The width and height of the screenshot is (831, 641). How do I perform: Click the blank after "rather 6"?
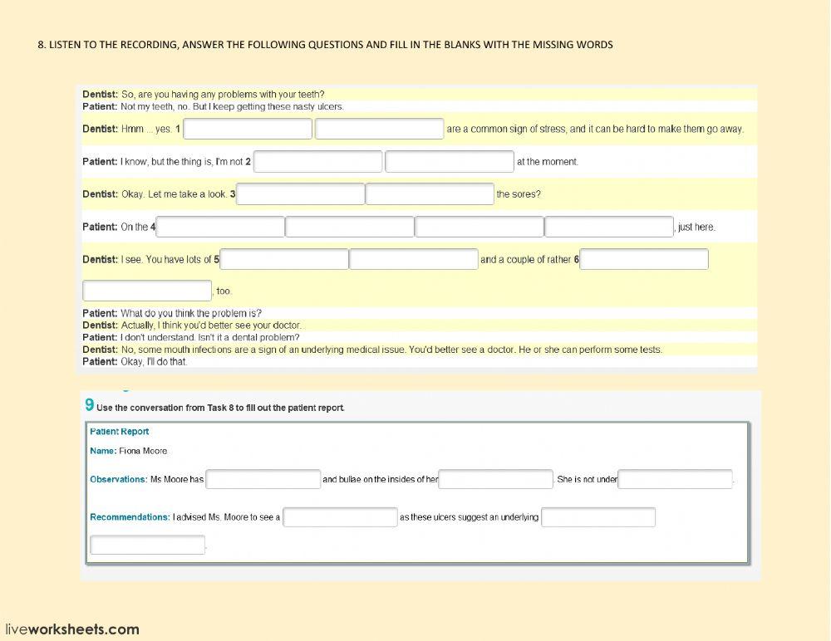pyautogui.click(x=644, y=259)
